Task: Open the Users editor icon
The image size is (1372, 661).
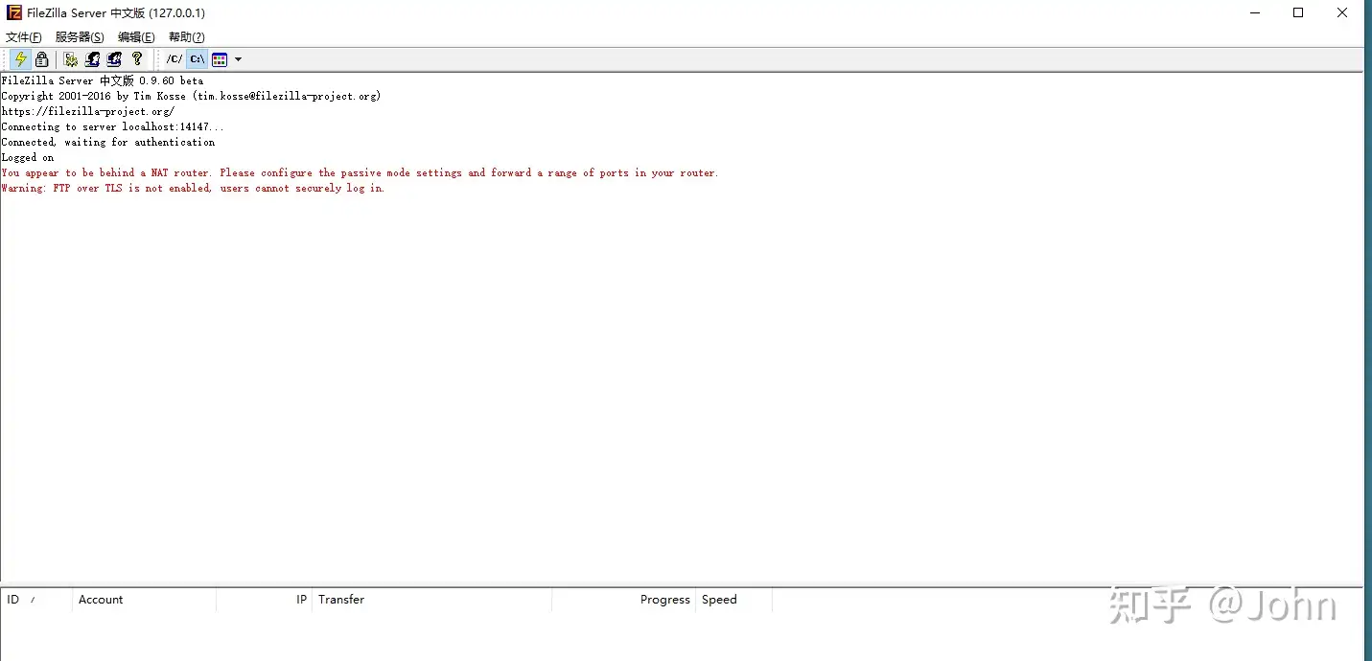Action: pyautogui.click(x=92, y=59)
